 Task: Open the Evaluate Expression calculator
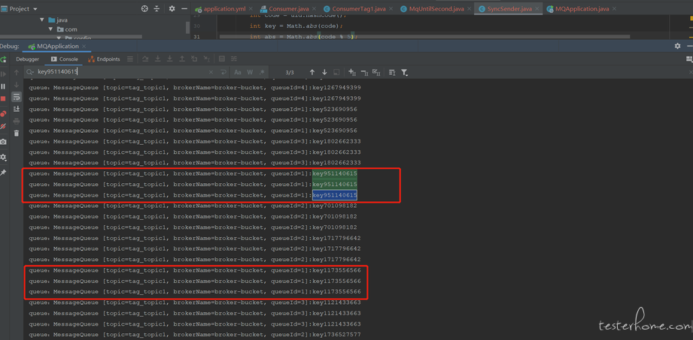coord(222,59)
